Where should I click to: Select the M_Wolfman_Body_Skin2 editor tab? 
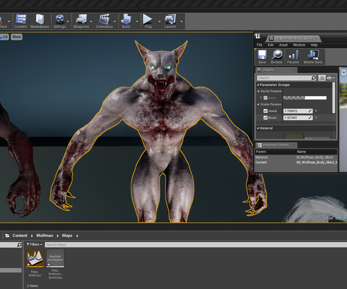pos(294,39)
